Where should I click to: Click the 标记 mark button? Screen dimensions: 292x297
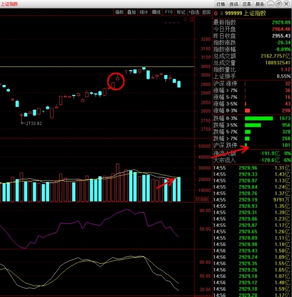(x=181, y=12)
